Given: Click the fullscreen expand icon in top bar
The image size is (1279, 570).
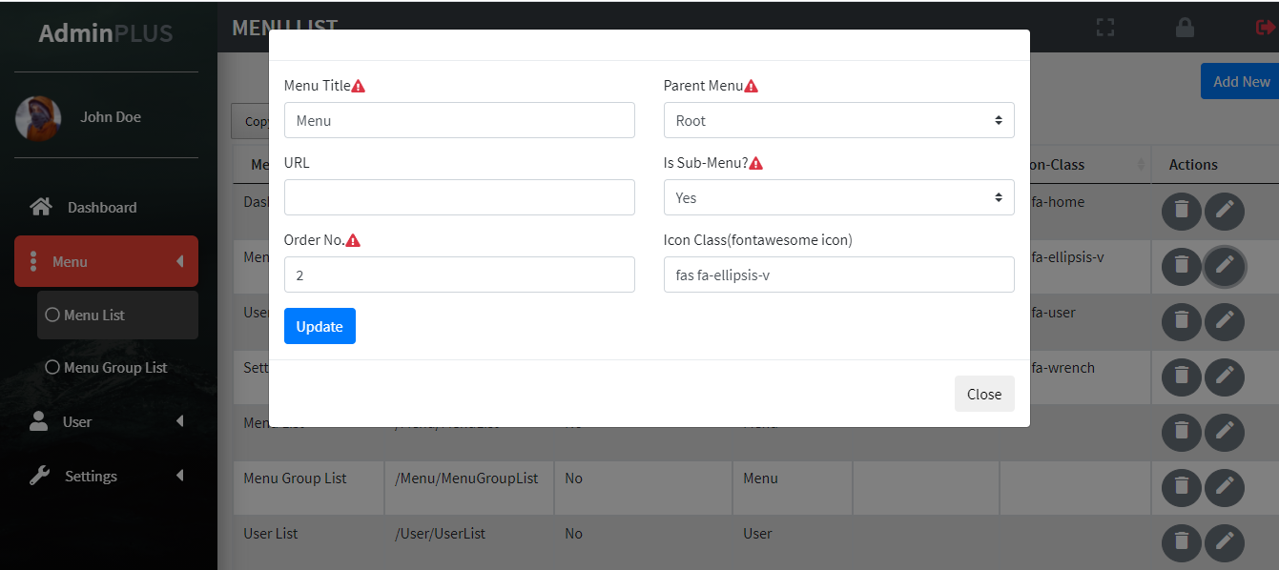Looking at the screenshot, I should click(x=1104, y=28).
